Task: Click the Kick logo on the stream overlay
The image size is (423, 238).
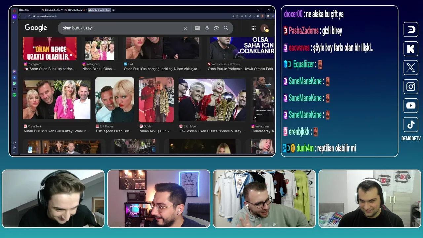Action: click(411, 49)
